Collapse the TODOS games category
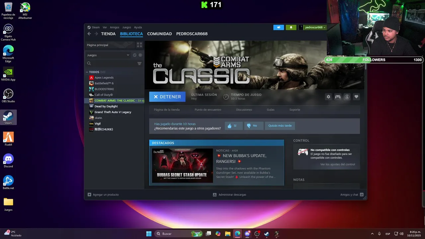 point(87,72)
